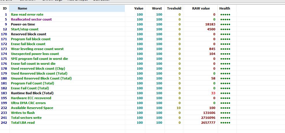
Task: Select the Power-on time attribute
Action: tap(23, 24)
